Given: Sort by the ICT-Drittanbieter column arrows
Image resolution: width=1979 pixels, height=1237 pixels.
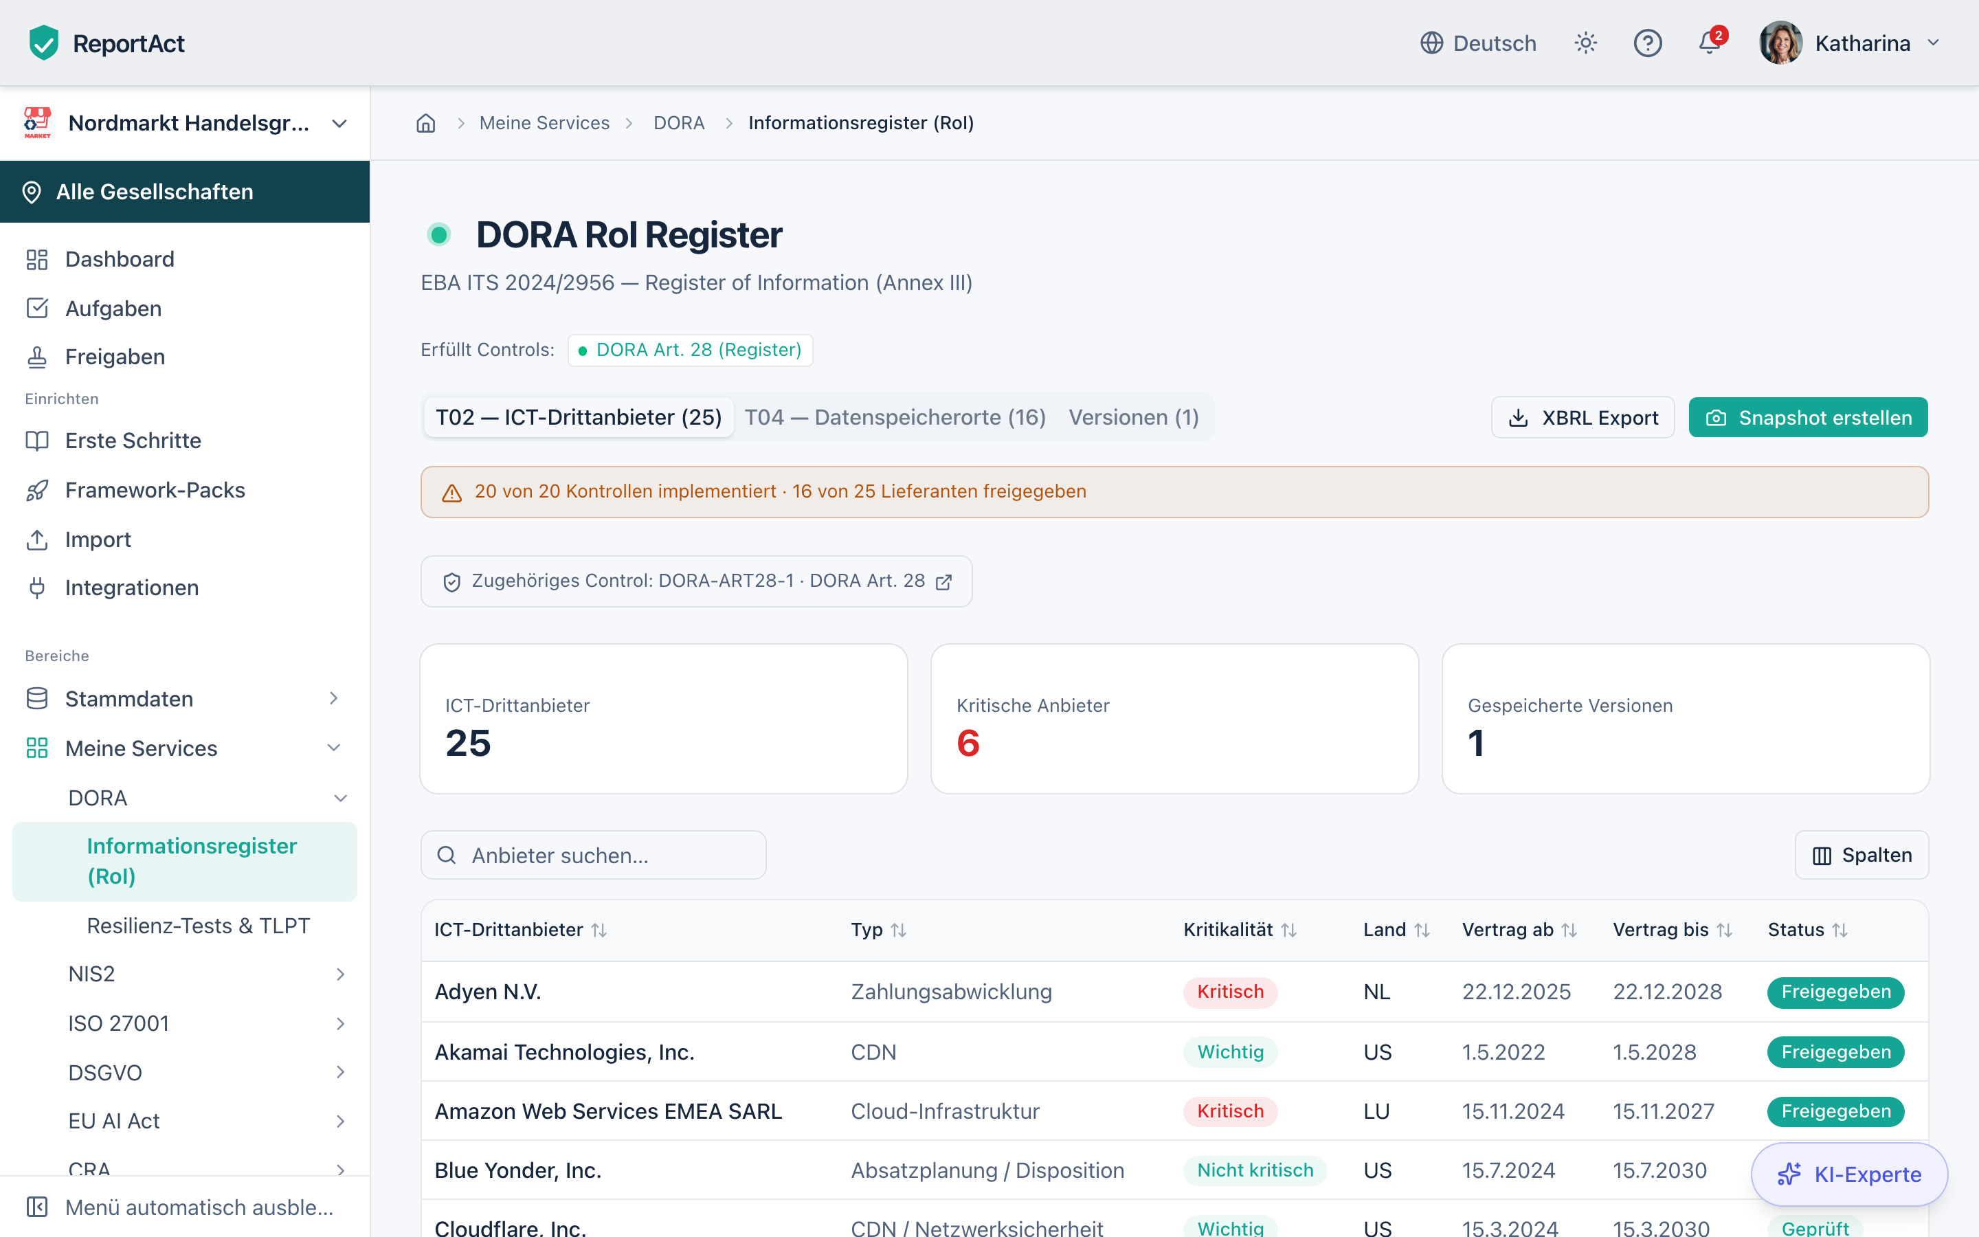Looking at the screenshot, I should tap(599, 930).
